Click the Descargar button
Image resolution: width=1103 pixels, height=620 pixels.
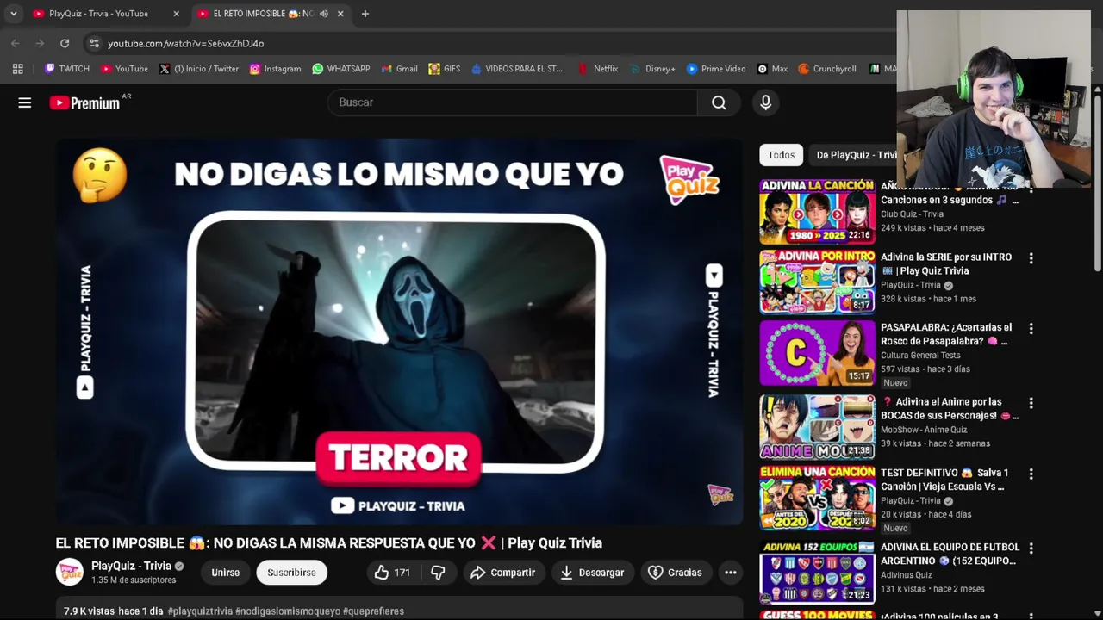[592, 573]
